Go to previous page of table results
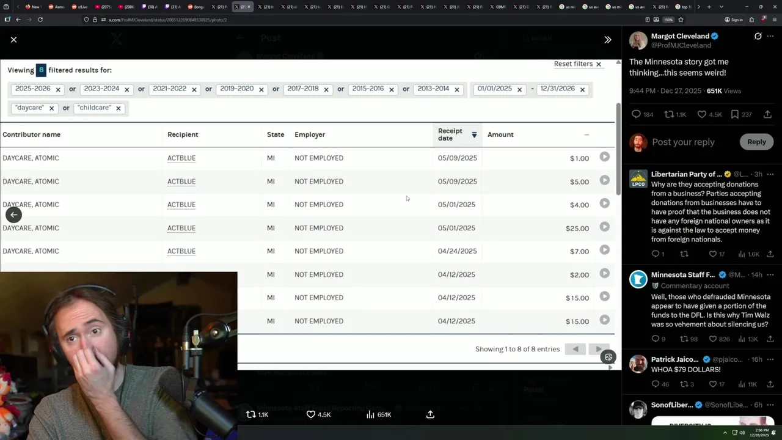Image resolution: width=782 pixels, height=440 pixels. tap(575, 349)
